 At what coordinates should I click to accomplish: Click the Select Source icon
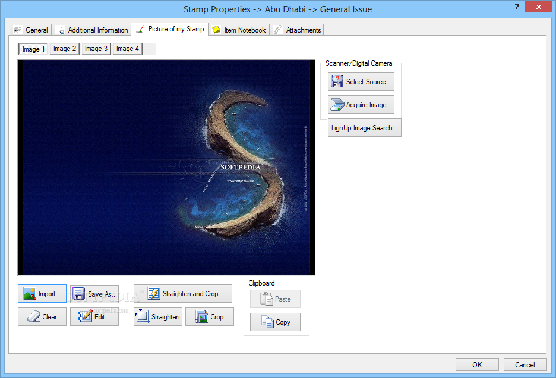[337, 81]
